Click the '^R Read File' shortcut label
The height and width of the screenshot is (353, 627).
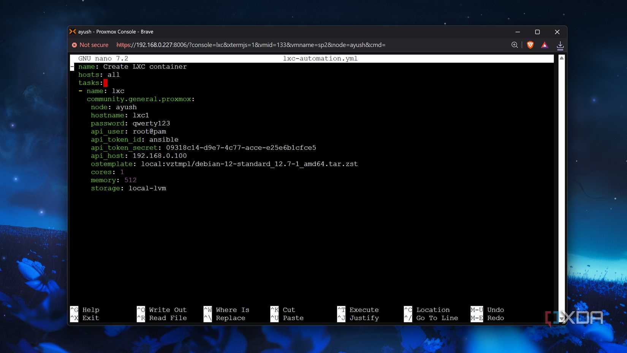click(162, 318)
